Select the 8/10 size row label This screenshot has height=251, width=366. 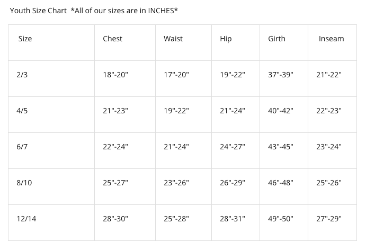(24, 183)
